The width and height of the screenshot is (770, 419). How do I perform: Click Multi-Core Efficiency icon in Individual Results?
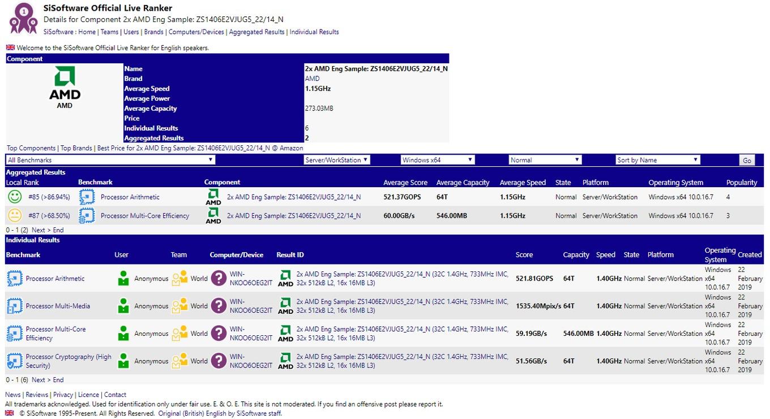14,334
